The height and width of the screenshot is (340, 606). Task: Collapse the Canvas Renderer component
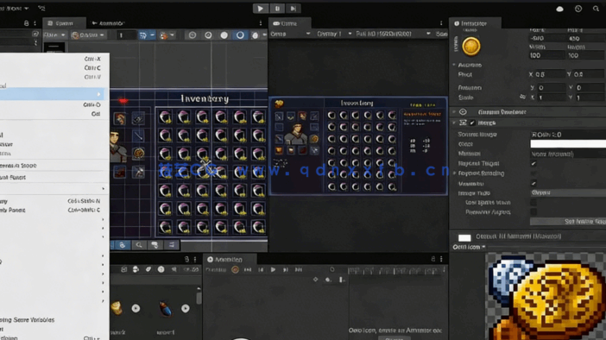[x=454, y=112]
